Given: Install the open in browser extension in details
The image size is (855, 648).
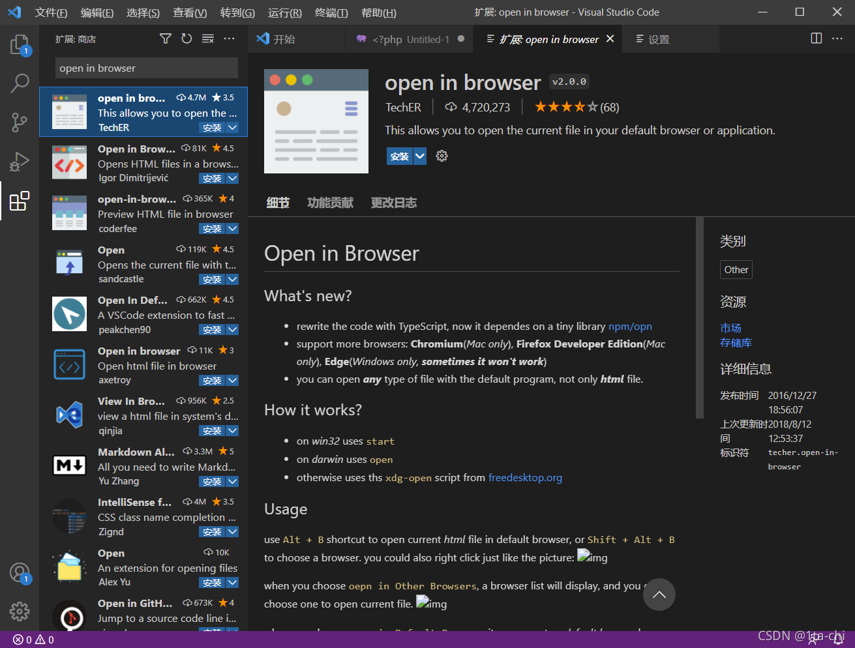Looking at the screenshot, I should [400, 156].
